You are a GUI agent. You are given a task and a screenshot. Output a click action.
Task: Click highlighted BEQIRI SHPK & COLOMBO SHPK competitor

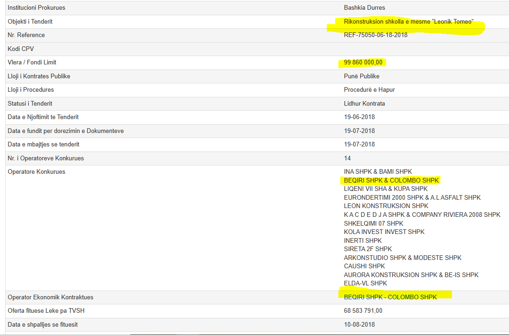[391, 180]
